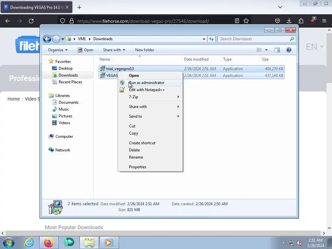Close the Downloading VEGAS Pro tab

(67, 7)
